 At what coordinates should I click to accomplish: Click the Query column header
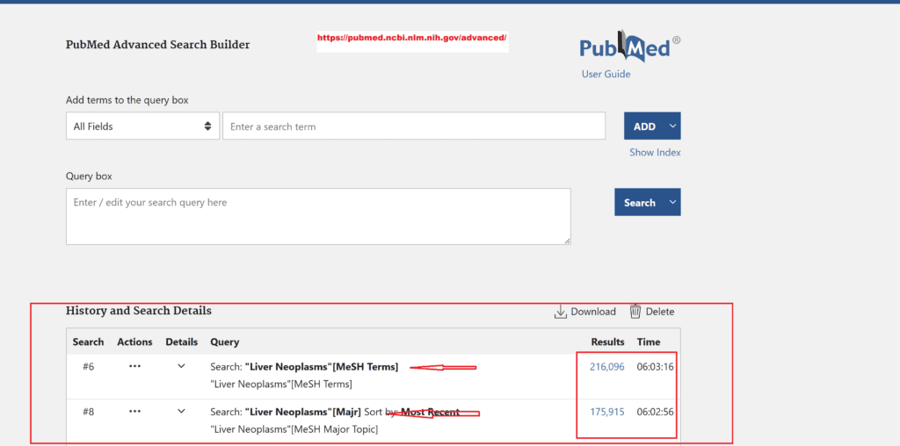tap(224, 342)
